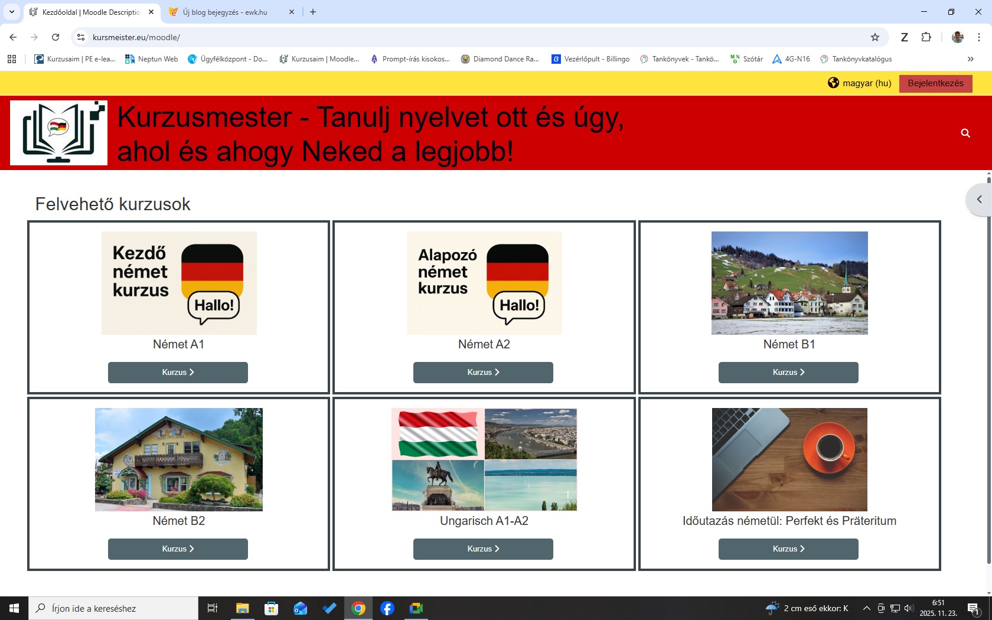Click the site search magnifier icon
The height and width of the screenshot is (620, 992).
(x=965, y=133)
